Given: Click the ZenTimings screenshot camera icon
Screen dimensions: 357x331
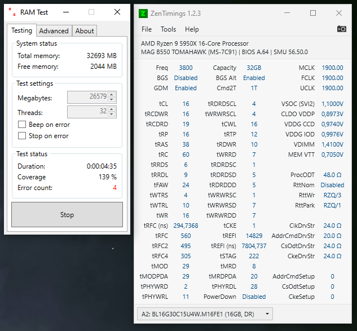Looking at the screenshot, I should pos(342,29).
